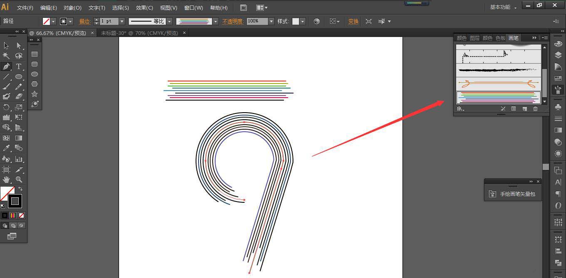
Task: Select the Ellipse tool in main toolbar
Action: tap(19, 76)
